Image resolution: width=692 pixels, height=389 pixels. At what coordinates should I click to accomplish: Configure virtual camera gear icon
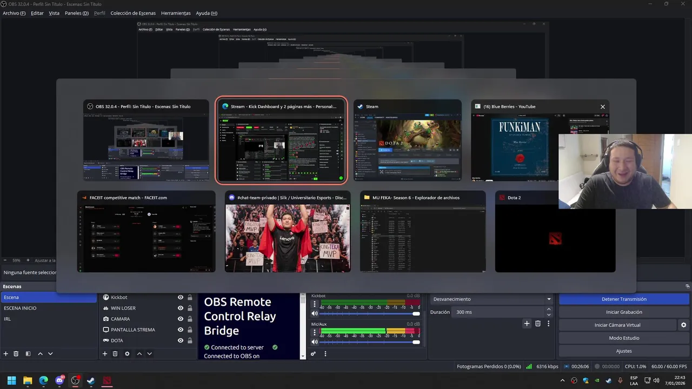683,325
